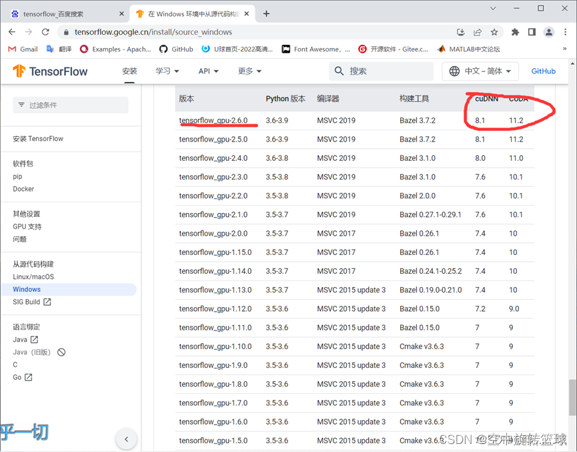Expand the API dropdown menu
This screenshot has height=452, width=577.
coord(208,71)
